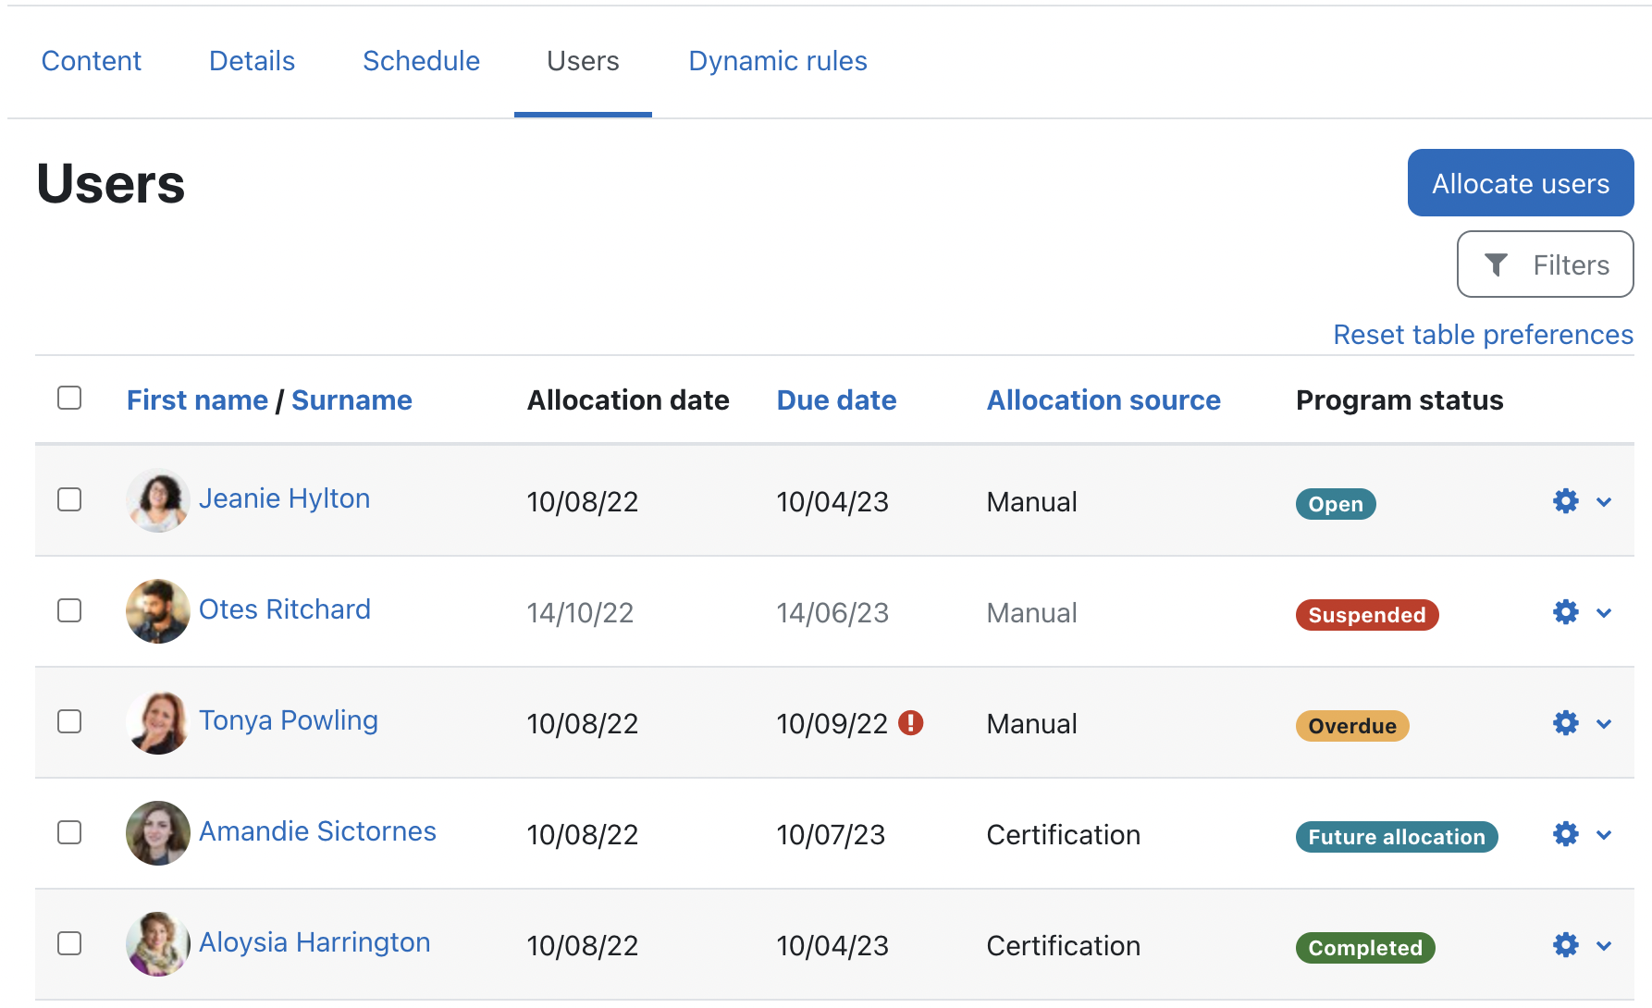
Task: Click the overdue warning icon beside 10/09/22
Action: coord(911,723)
